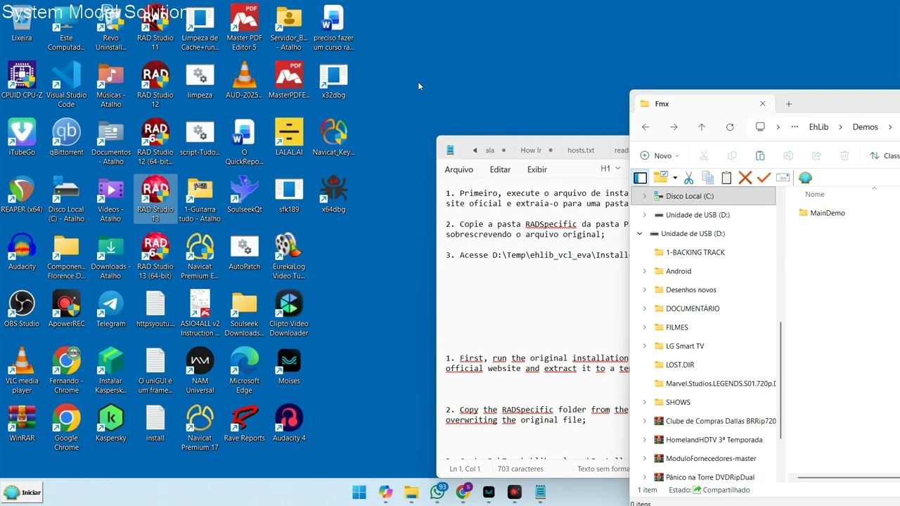
Task: Navigate to Demos in the breadcrumb
Action: click(x=865, y=127)
